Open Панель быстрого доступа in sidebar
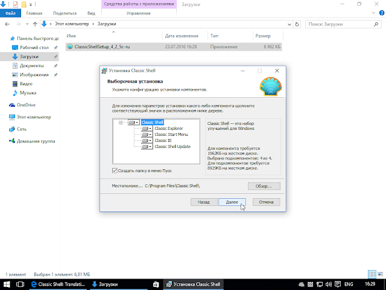This screenshot has width=386, height=290. click(34, 39)
